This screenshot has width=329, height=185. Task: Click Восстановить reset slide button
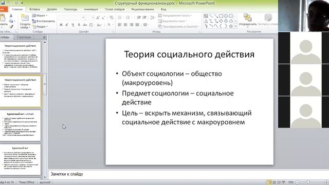click(43, 21)
